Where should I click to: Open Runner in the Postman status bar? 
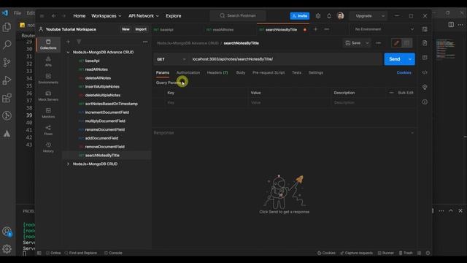click(386, 253)
